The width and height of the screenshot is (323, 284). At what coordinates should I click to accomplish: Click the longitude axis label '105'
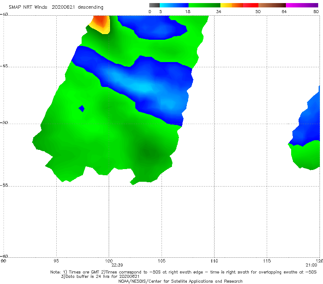click(x=161, y=261)
